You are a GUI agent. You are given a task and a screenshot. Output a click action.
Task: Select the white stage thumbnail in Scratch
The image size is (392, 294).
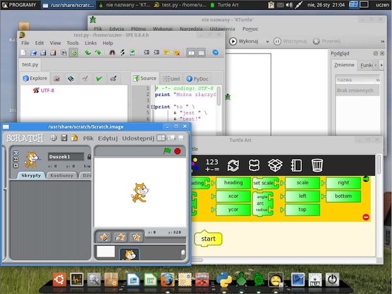[106, 252]
